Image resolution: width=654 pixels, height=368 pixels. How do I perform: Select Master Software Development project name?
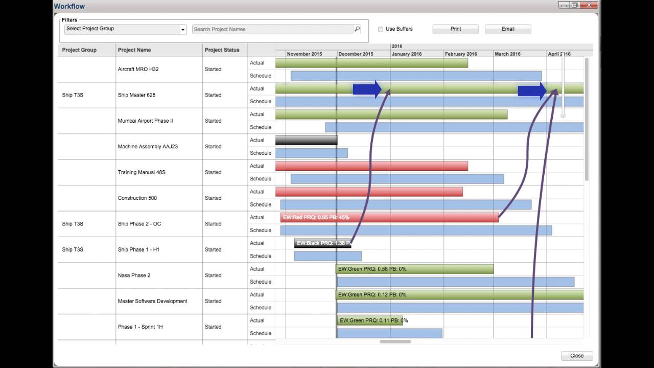(152, 301)
